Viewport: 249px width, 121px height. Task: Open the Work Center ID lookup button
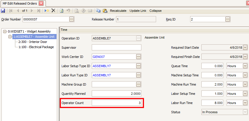pyautogui.click(x=138, y=57)
